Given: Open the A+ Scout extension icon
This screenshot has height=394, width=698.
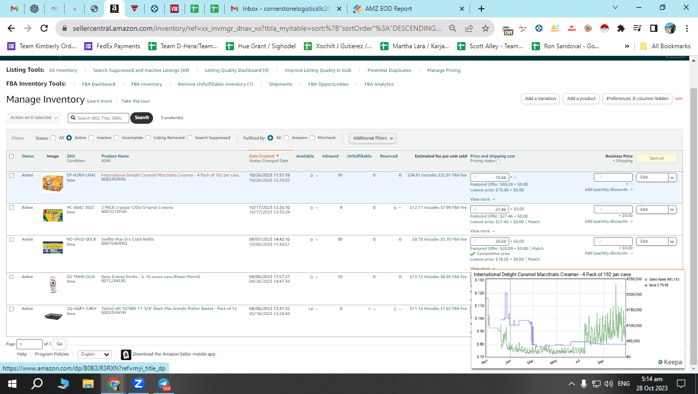Looking at the screenshot, I should [x=555, y=28].
